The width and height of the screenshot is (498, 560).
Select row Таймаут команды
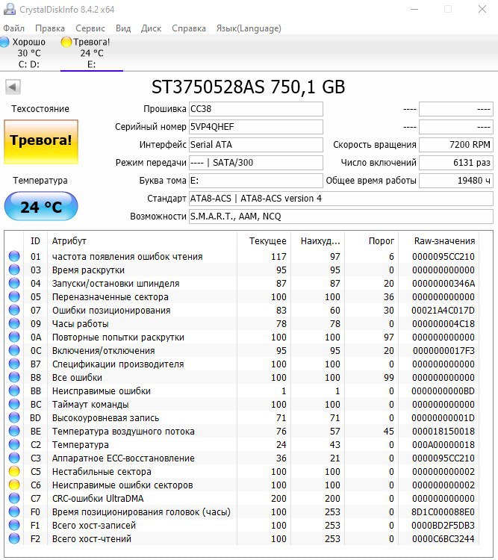[242, 404]
